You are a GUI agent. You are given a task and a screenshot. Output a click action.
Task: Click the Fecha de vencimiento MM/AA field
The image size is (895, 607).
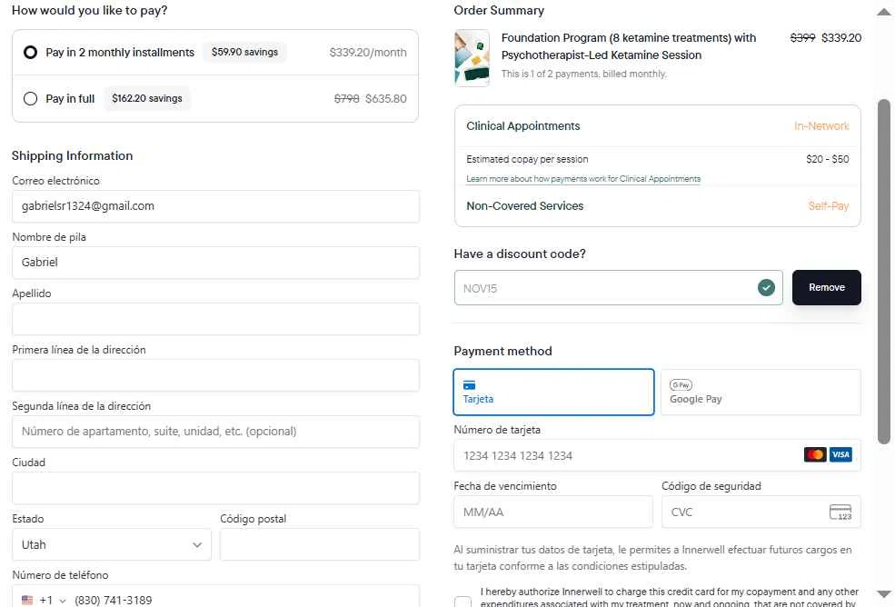tap(553, 512)
